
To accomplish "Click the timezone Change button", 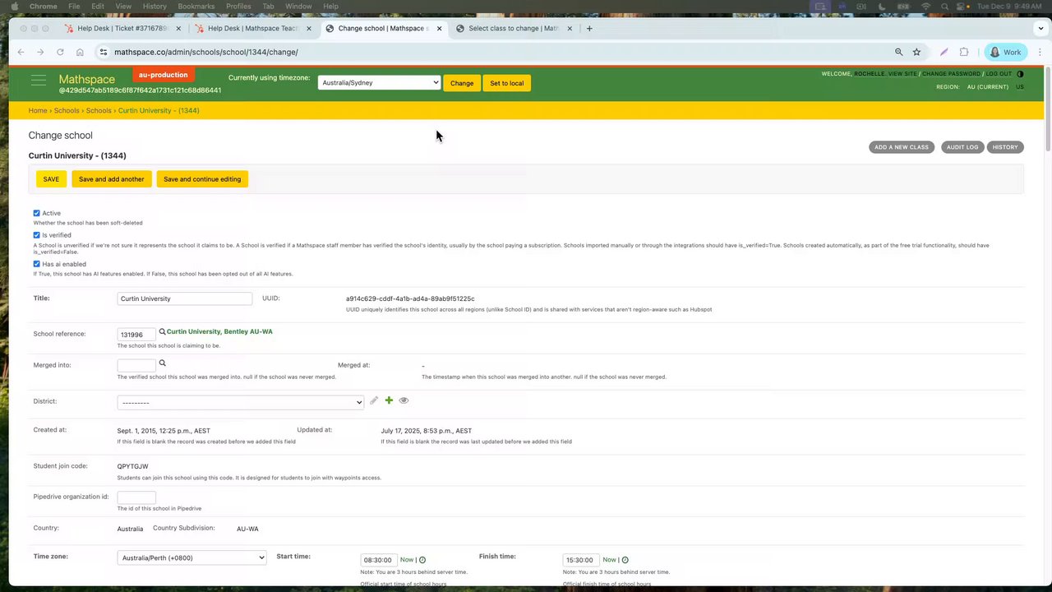I will (462, 83).
